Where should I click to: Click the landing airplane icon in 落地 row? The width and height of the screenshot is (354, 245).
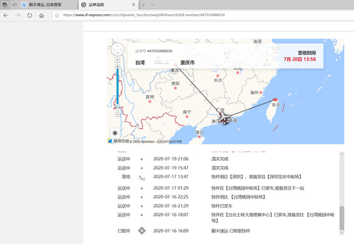142,177
